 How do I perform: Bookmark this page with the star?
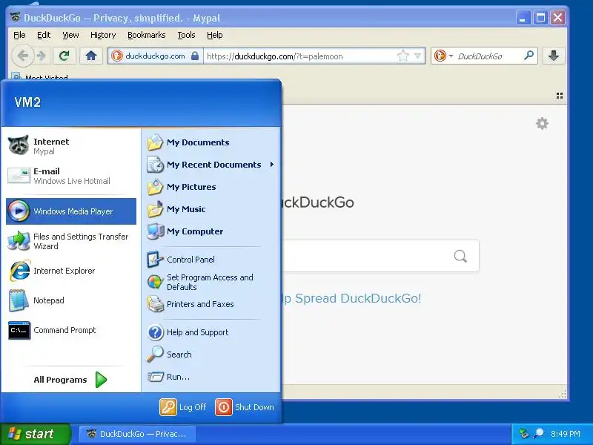(403, 56)
